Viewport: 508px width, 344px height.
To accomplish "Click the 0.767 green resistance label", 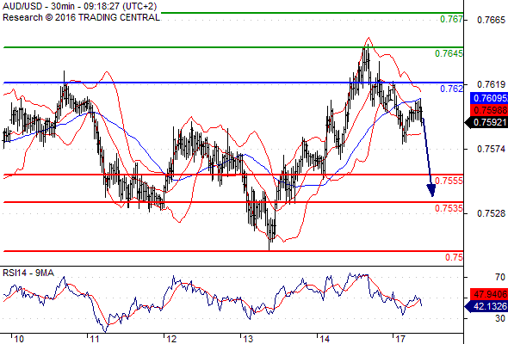I will tap(452, 19).
